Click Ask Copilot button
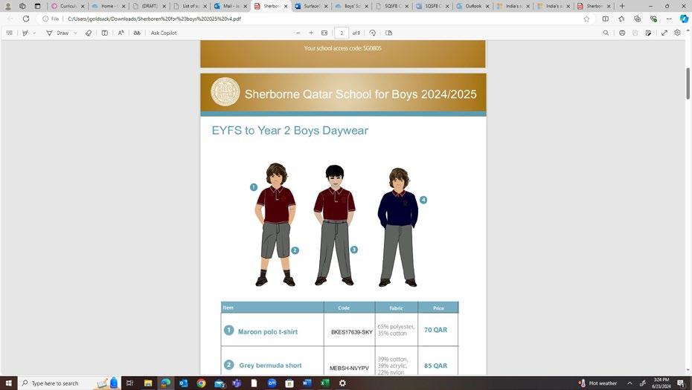The image size is (692, 390). point(164,33)
